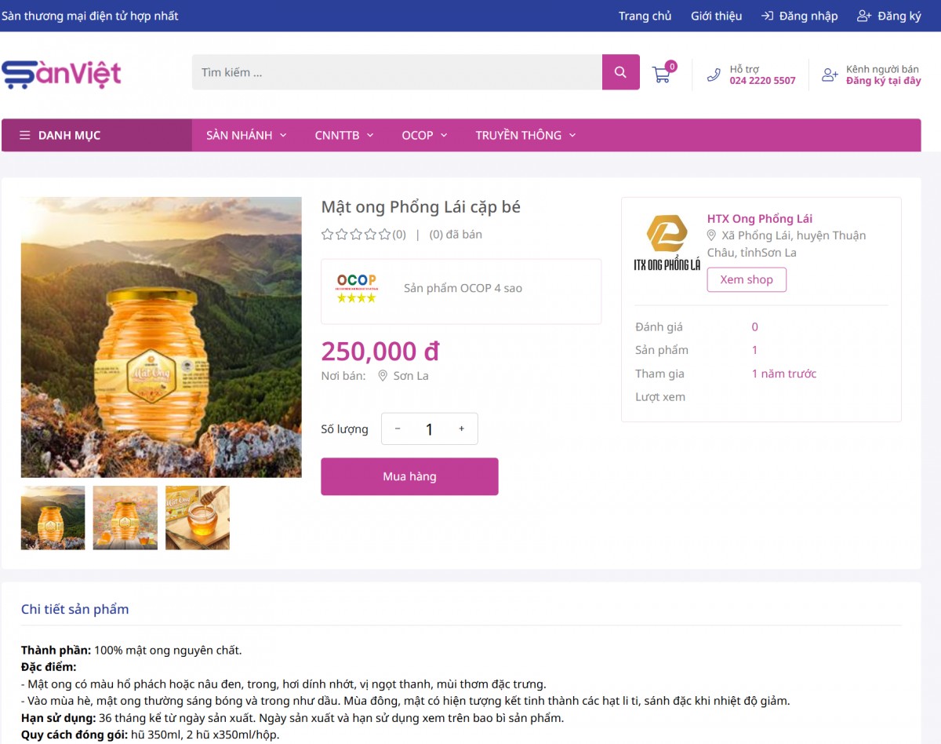Expand the TRUYỀN THÔNG menu
This screenshot has height=744, width=941.
(x=525, y=135)
